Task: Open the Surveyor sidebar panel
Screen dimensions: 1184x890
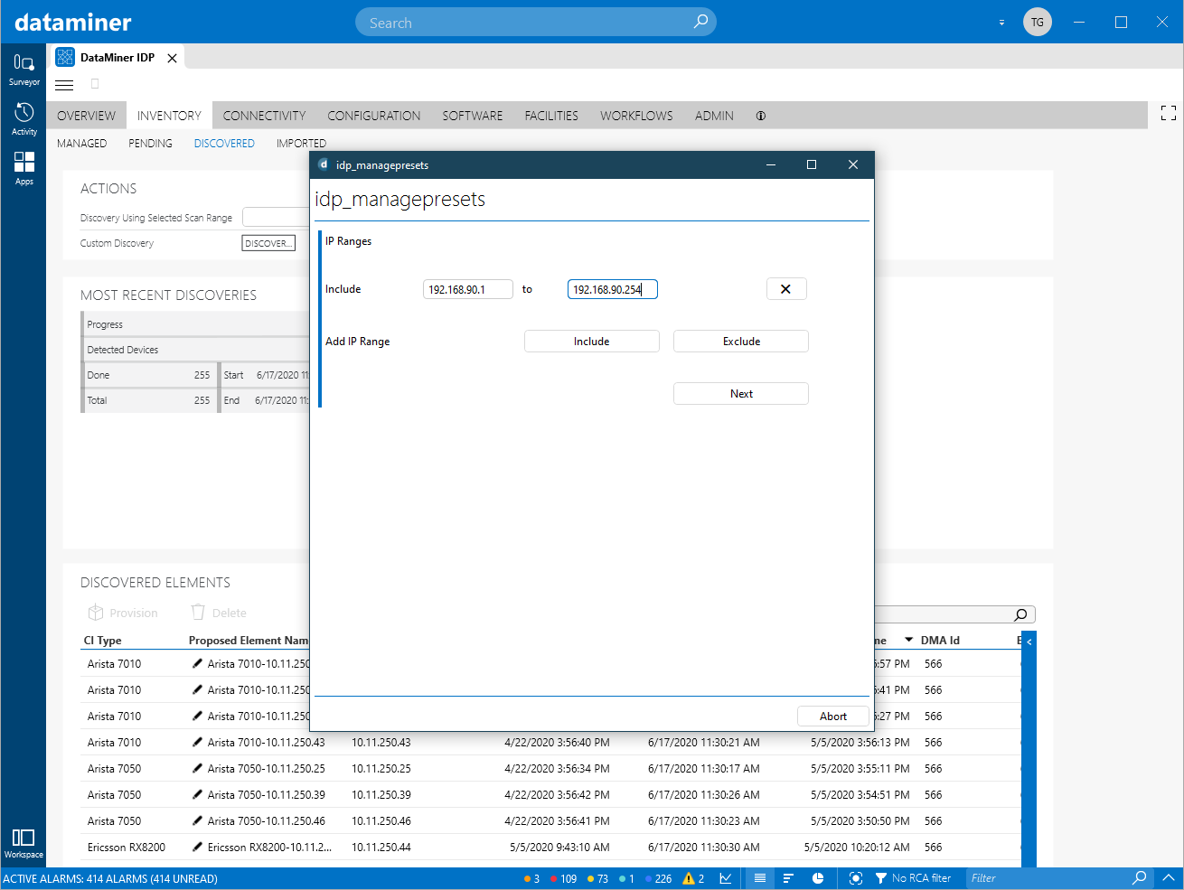Action: [23, 70]
